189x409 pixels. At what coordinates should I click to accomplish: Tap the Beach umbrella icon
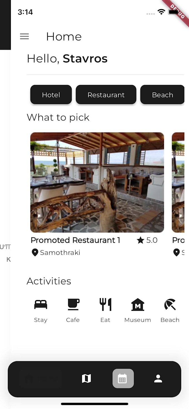170,305
